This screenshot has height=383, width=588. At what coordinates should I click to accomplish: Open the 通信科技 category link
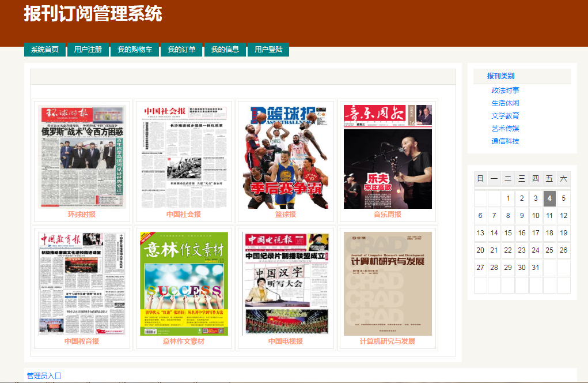click(x=506, y=141)
